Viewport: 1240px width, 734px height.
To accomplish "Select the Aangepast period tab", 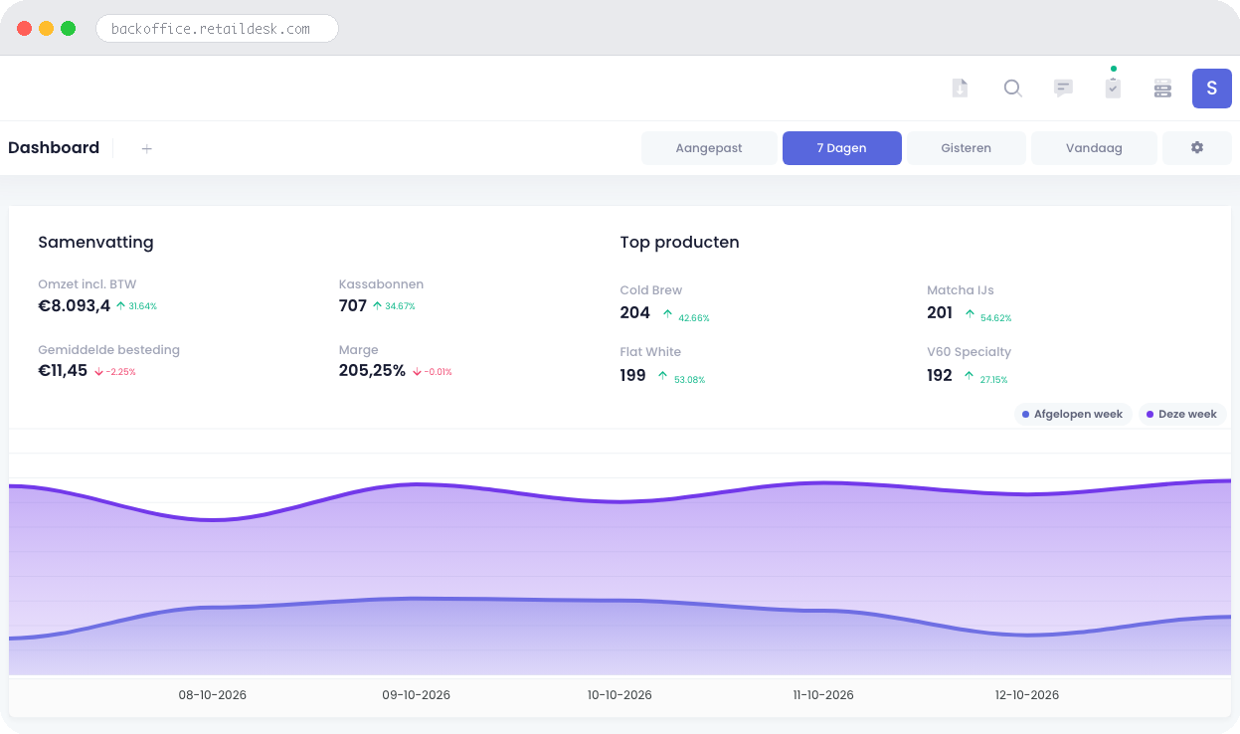I will [x=709, y=148].
